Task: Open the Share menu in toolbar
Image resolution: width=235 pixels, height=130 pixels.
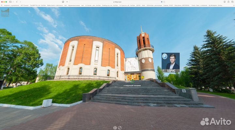Action: [x=228, y=2]
